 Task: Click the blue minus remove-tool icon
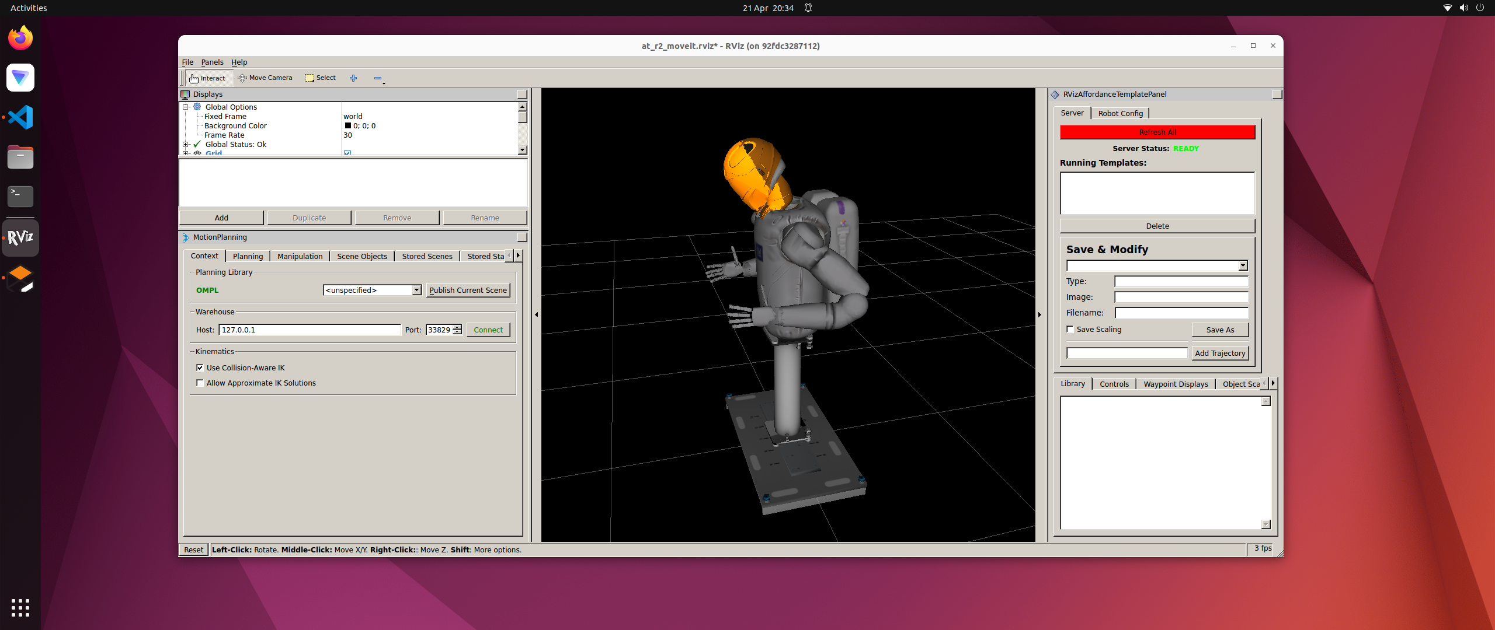click(378, 78)
